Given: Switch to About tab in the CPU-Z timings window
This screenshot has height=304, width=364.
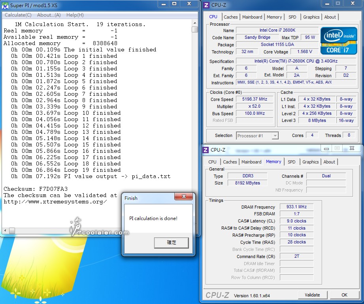Looking at the screenshot, I should pyautogui.click(x=329, y=162).
